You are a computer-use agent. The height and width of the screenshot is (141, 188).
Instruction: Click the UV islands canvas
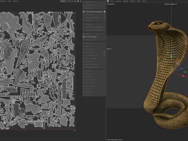[x=38, y=70]
